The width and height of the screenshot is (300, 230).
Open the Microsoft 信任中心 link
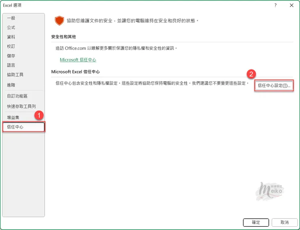pos(78,60)
